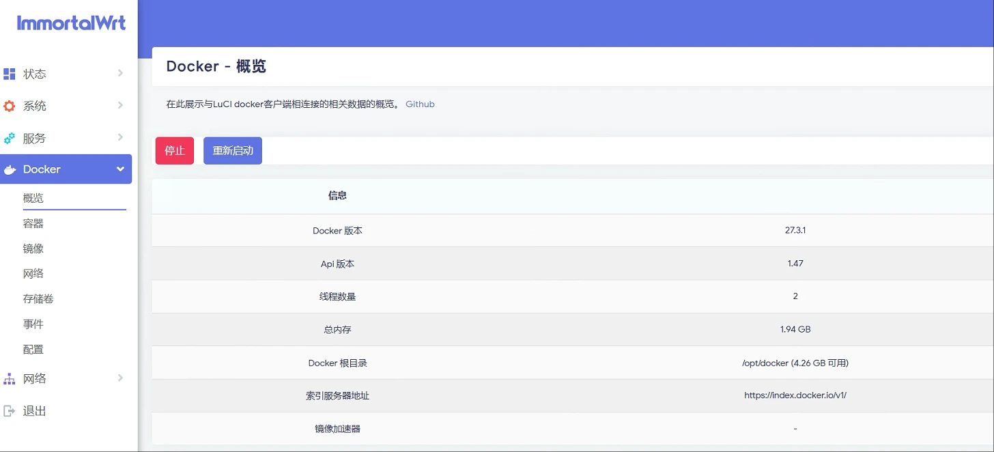Click the https://index.docker.io/v1/ value
Screen dimensions: 994x452
click(x=795, y=395)
